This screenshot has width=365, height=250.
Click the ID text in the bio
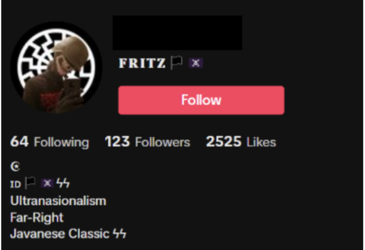(x=16, y=184)
